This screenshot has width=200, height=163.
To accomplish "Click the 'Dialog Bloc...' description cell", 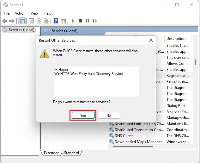I will coord(177,105).
